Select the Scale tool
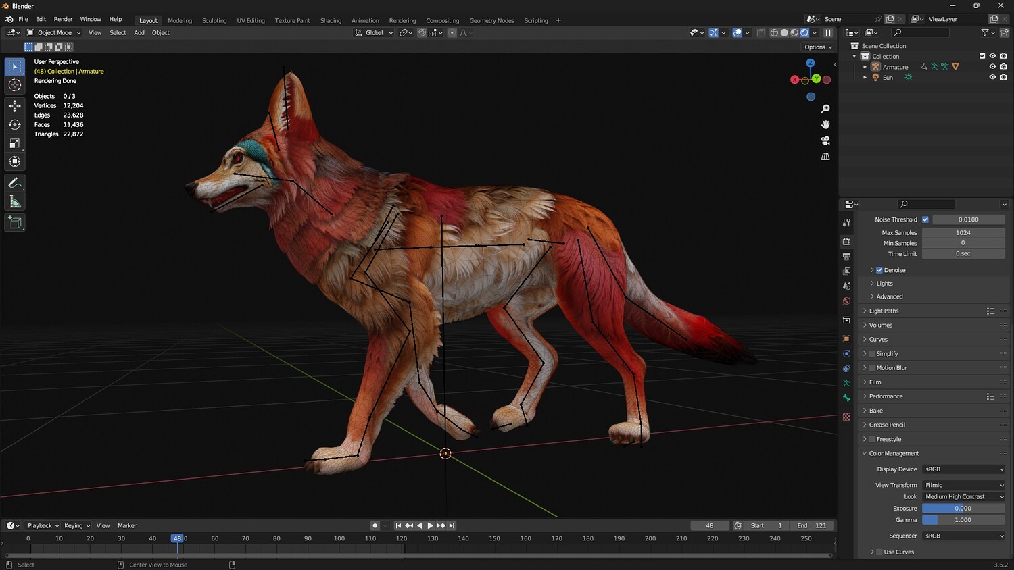This screenshot has height=570, width=1014. pyautogui.click(x=15, y=143)
